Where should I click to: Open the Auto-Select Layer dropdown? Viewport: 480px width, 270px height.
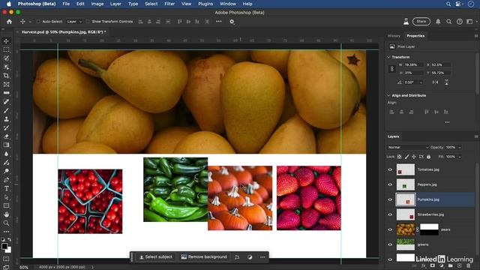74,22
